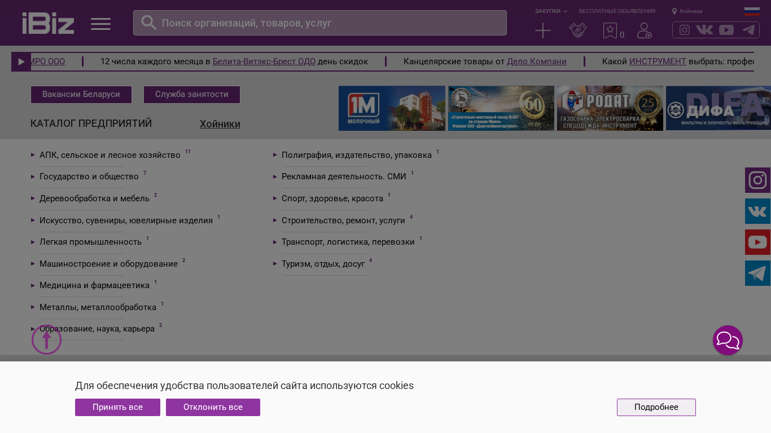The height and width of the screenshot is (433, 771).
Task: Open Telegram icon in header
Action: (x=748, y=30)
